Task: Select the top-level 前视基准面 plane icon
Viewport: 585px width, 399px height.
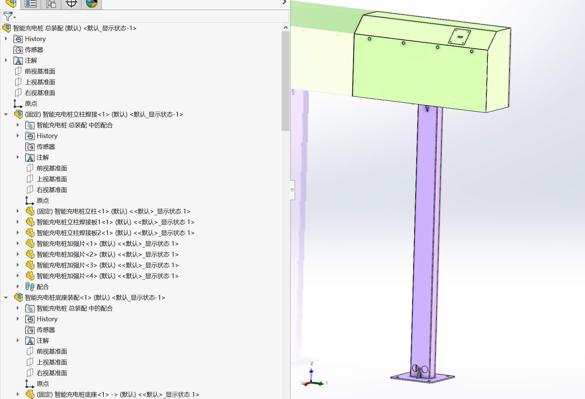Action: pos(18,71)
